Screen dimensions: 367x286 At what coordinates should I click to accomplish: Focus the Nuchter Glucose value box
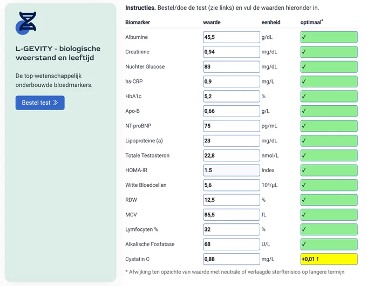pyautogui.click(x=232, y=67)
